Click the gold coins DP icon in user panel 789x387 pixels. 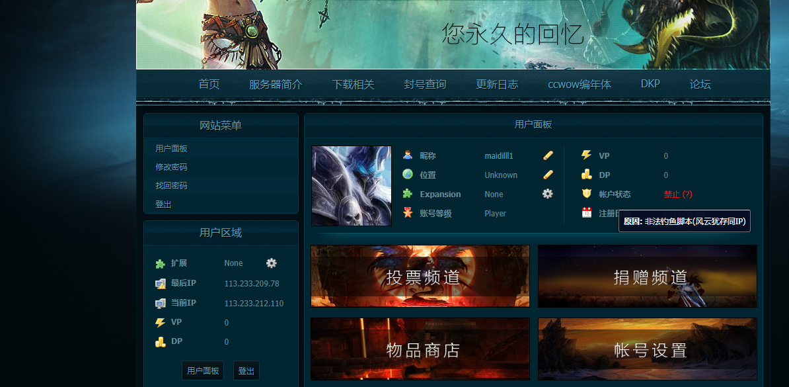click(586, 175)
